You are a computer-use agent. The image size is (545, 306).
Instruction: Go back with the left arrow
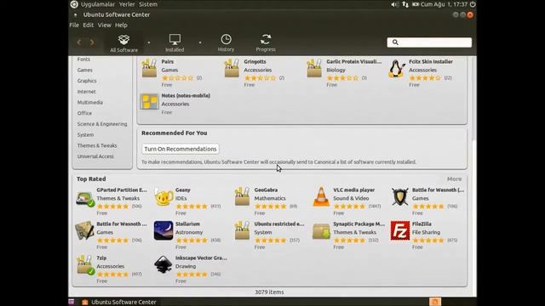click(79, 42)
